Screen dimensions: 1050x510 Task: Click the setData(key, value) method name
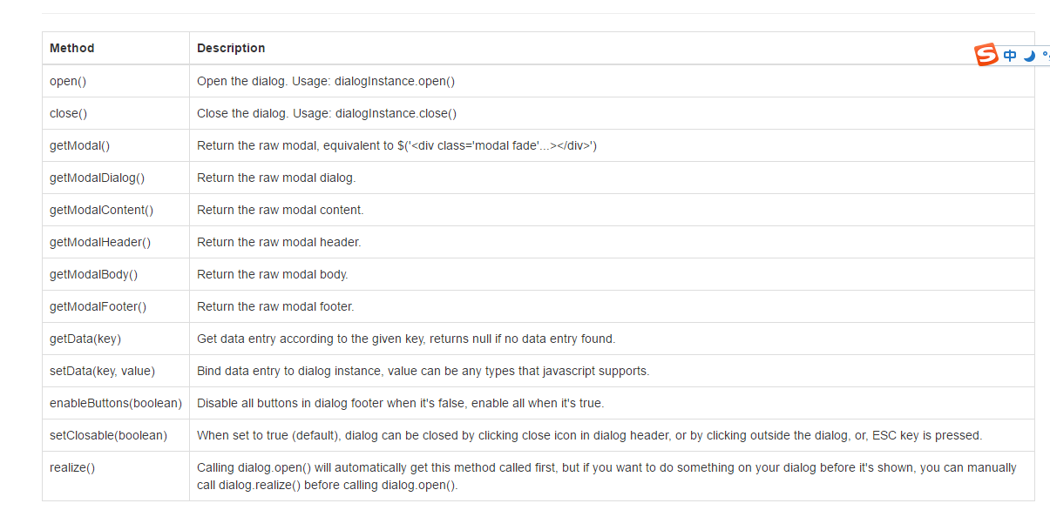102,371
